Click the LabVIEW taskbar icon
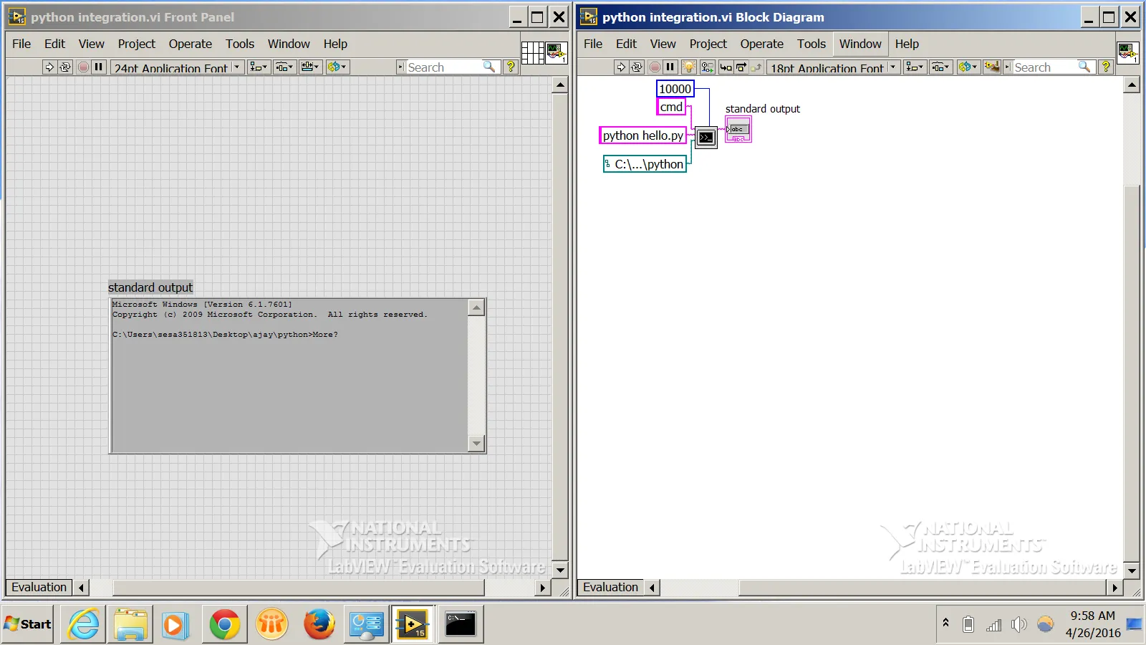Screen dimensions: 1146x645 [413, 624]
